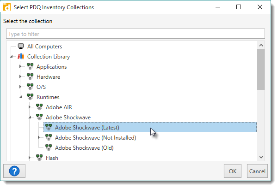Collapse the Runtimes tree node
Viewport: 278px width, 188px height.
tap(20, 97)
